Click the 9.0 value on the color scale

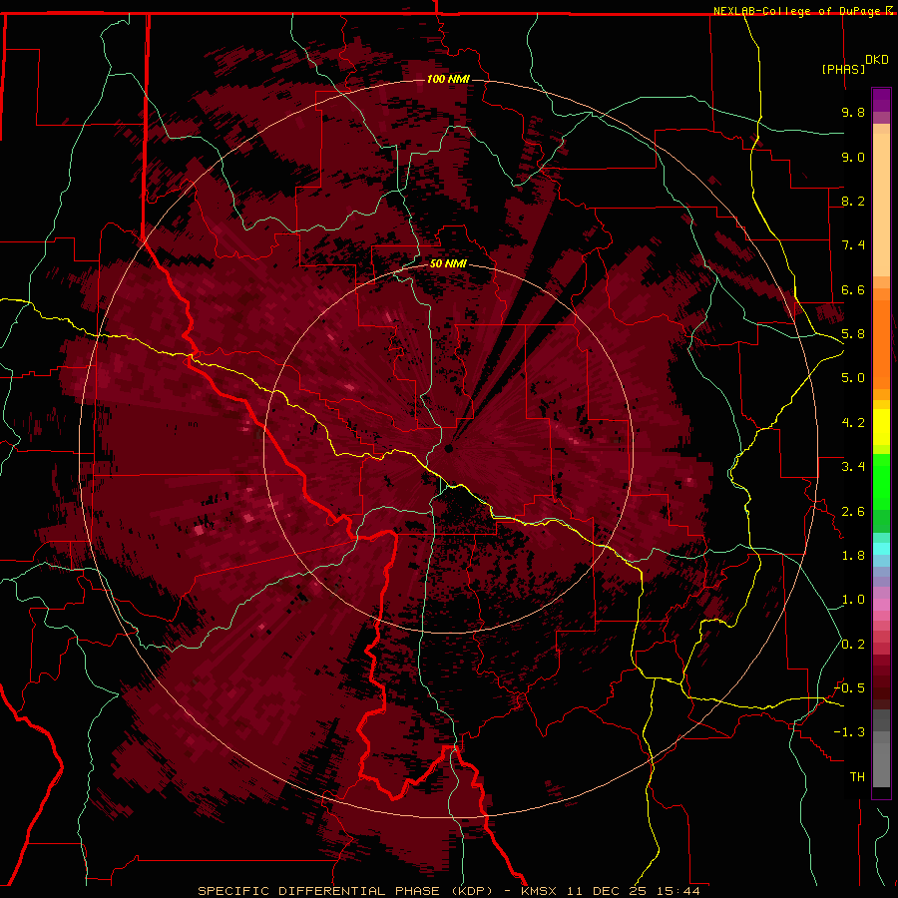tap(853, 157)
